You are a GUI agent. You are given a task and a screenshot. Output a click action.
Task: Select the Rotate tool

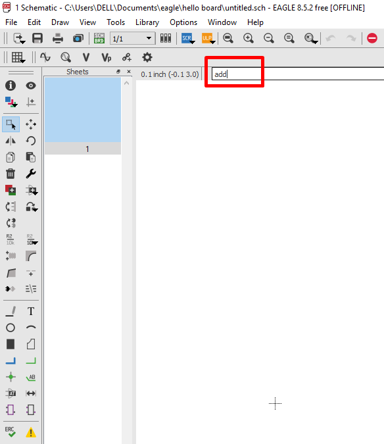(31, 141)
